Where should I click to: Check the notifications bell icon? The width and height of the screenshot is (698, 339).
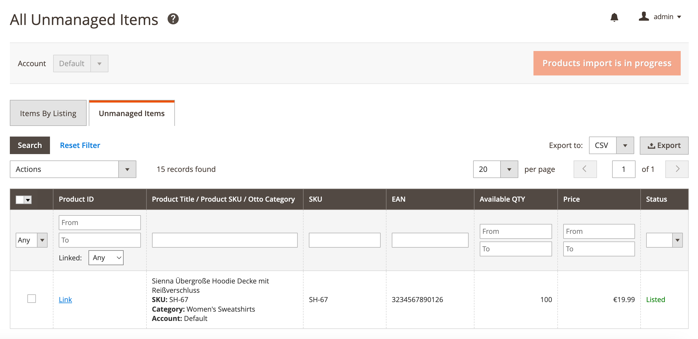click(614, 17)
